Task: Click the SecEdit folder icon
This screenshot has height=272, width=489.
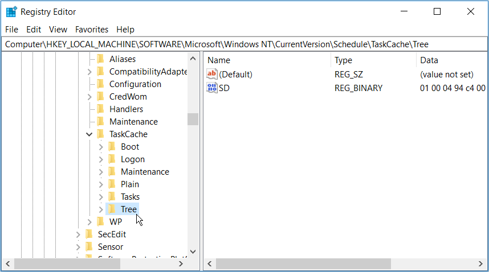Action: click(89, 234)
